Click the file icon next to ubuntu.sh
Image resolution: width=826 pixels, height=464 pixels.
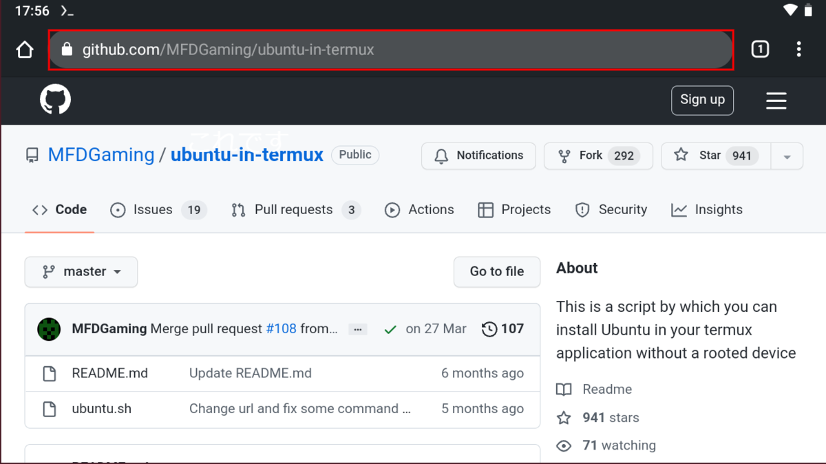[50, 409]
